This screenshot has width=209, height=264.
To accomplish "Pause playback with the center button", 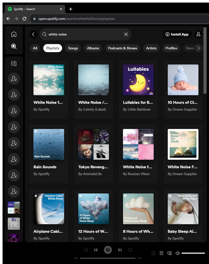I will [x=108, y=250].
